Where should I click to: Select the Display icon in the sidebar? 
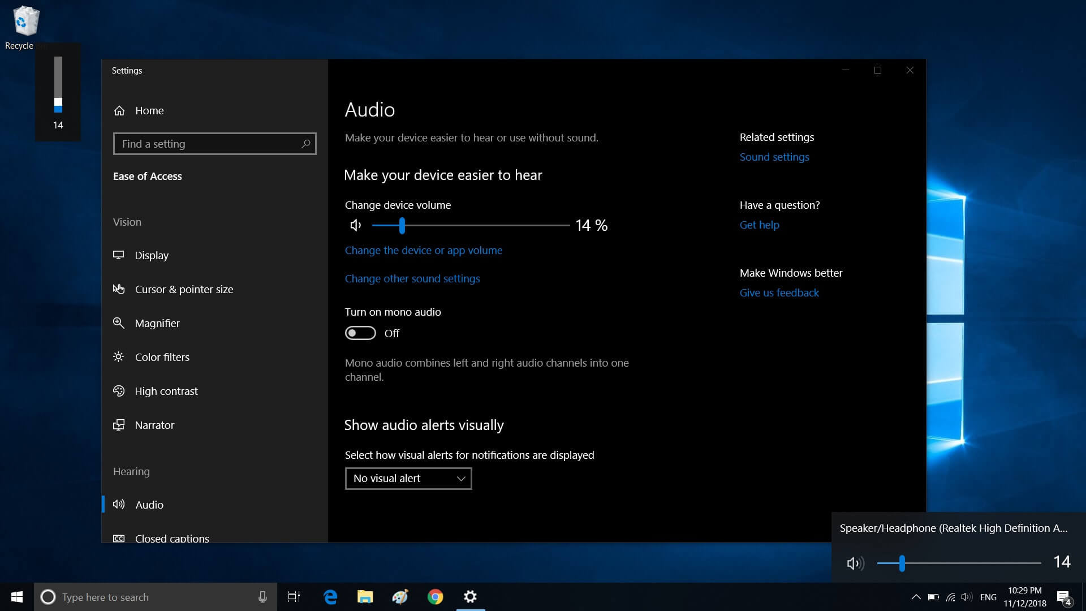(119, 255)
